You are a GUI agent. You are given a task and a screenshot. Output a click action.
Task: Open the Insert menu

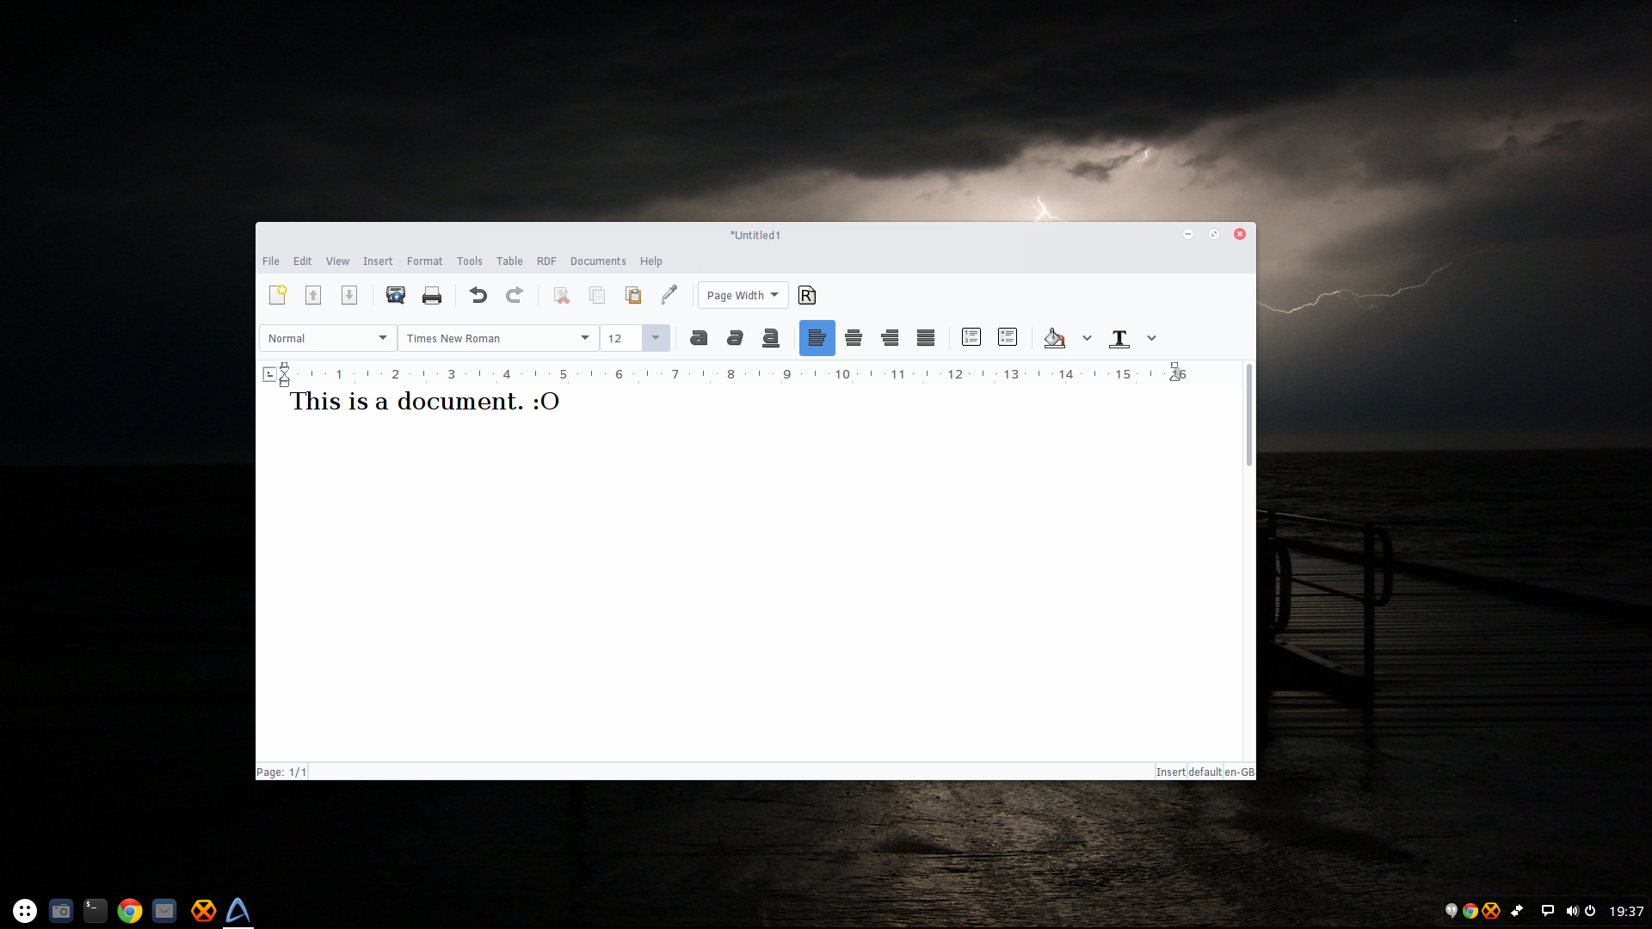pyautogui.click(x=378, y=261)
